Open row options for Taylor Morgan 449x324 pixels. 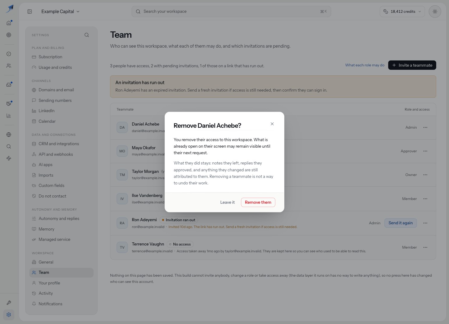(x=425, y=175)
